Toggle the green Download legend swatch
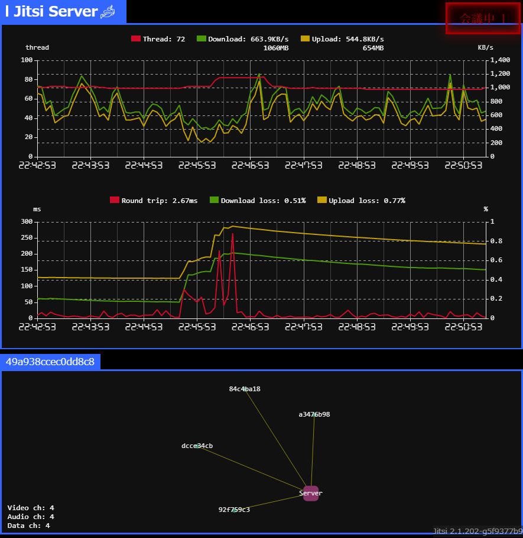This screenshot has width=523, height=538. coord(202,39)
